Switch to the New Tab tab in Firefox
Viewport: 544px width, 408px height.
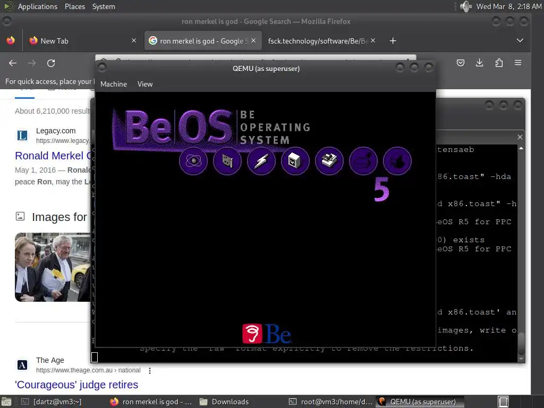(x=82, y=40)
